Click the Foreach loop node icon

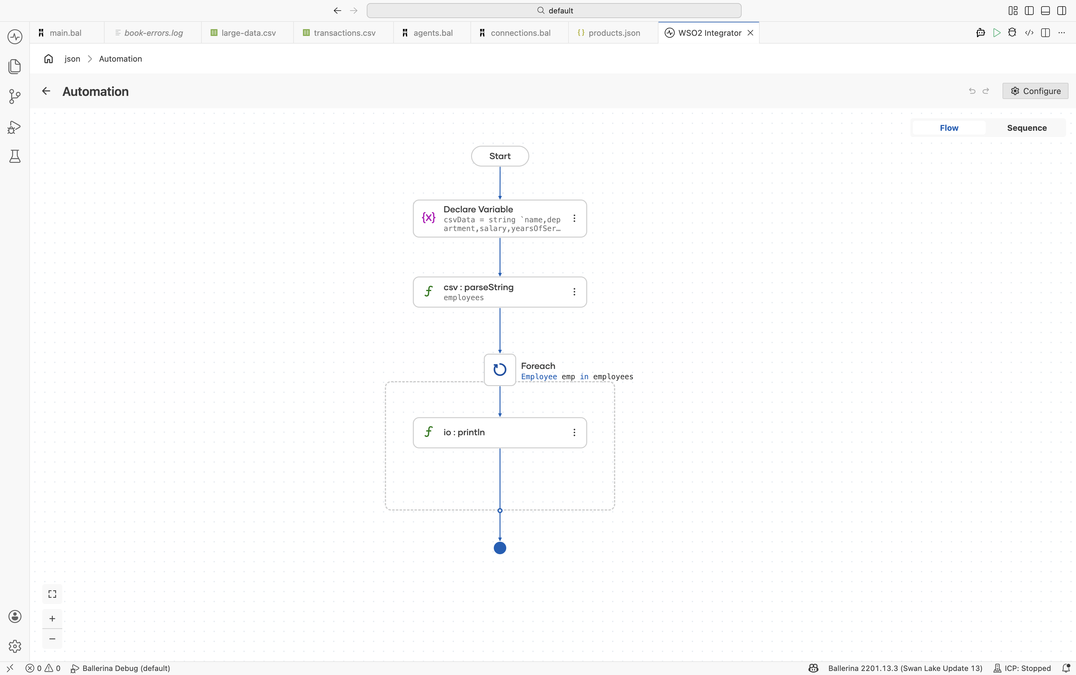(500, 370)
